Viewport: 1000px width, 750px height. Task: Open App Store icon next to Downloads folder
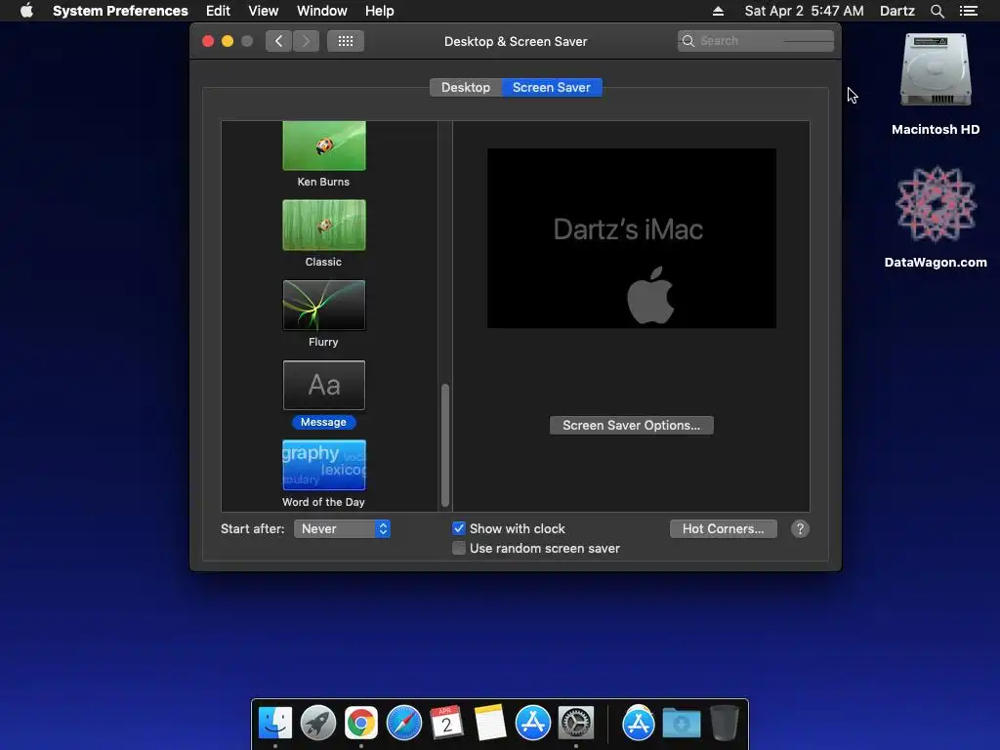(x=639, y=724)
